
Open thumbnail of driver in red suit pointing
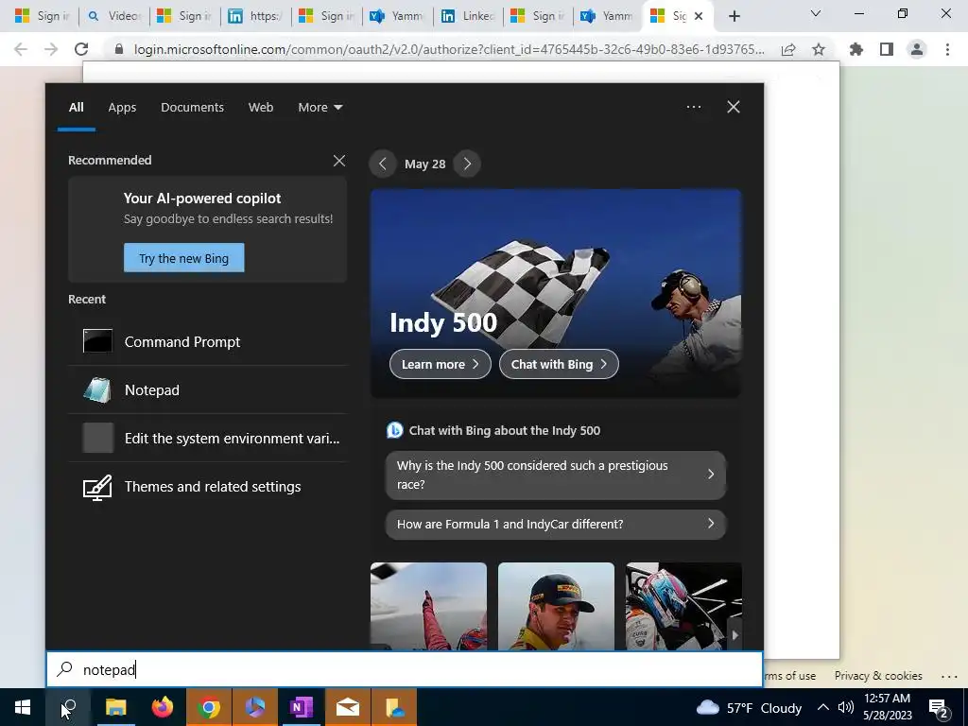point(428,606)
